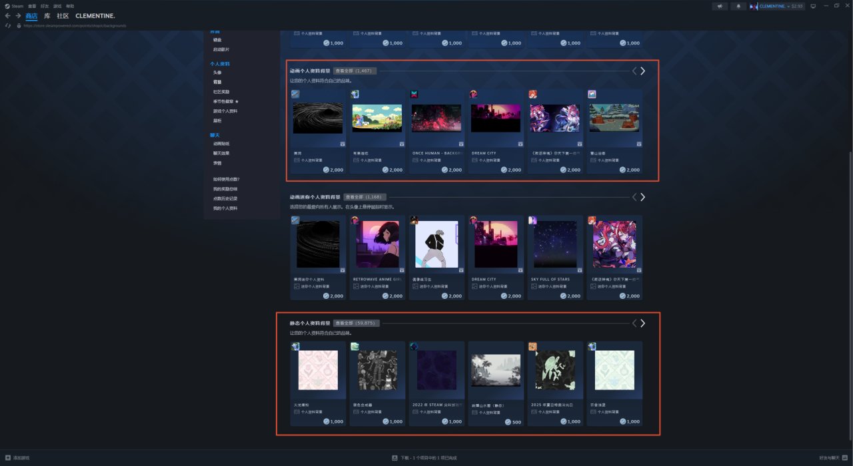Switch to the 商店 tab
Image resolution: width=853 pixels, height=466 pixels.
pyautogui.click(x=31, y=15)
